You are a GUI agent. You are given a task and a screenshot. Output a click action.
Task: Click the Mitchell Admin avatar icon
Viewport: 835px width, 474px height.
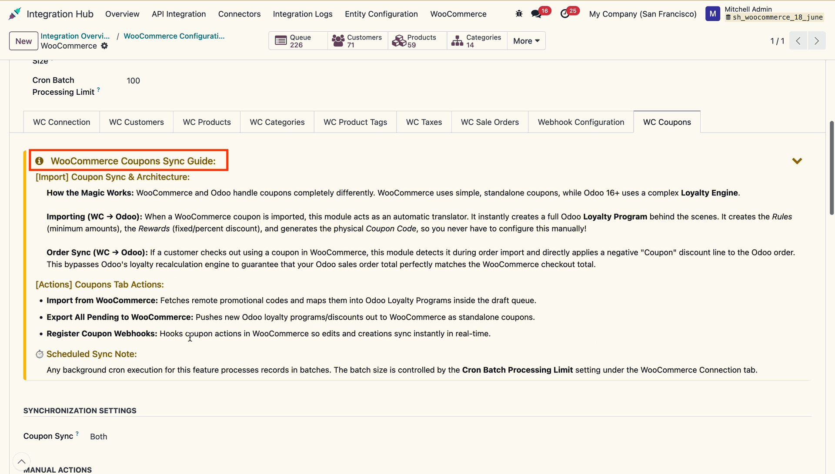pyautogui.click(x=712, y=14)
